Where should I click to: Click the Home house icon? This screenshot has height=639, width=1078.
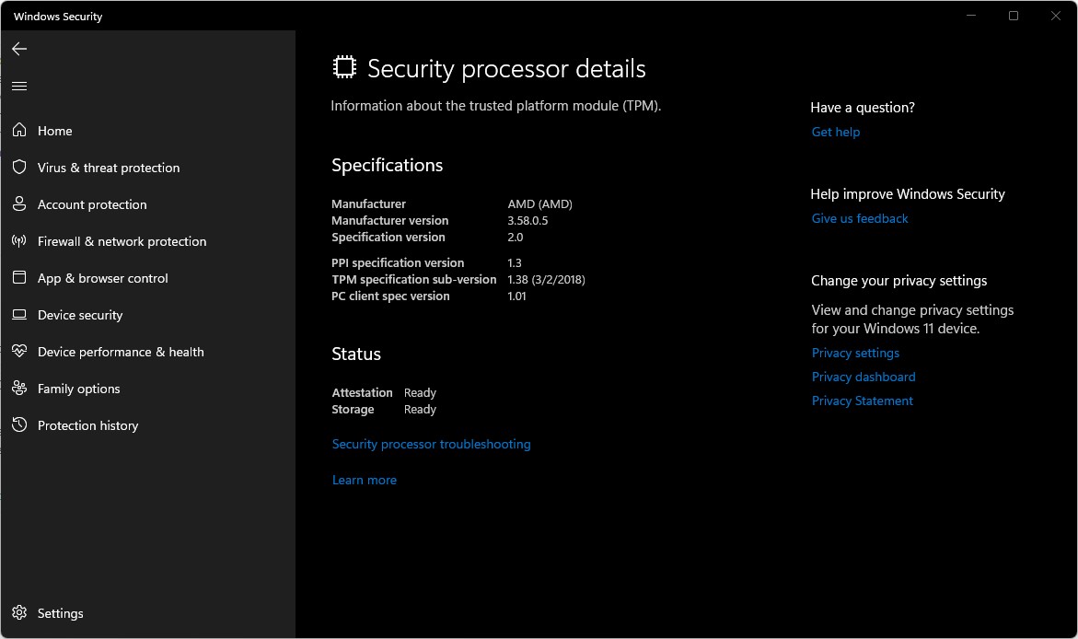click(x=19, y=130)
